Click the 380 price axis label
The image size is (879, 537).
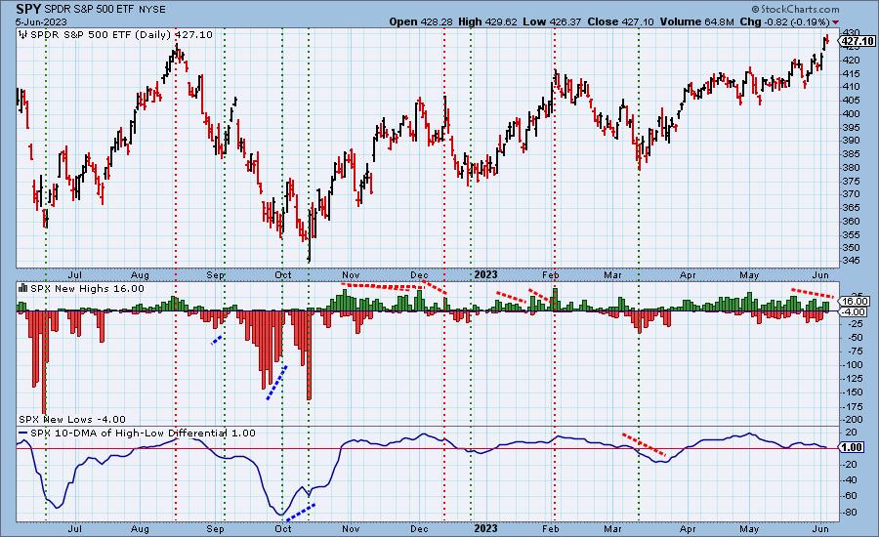point(850,167)
